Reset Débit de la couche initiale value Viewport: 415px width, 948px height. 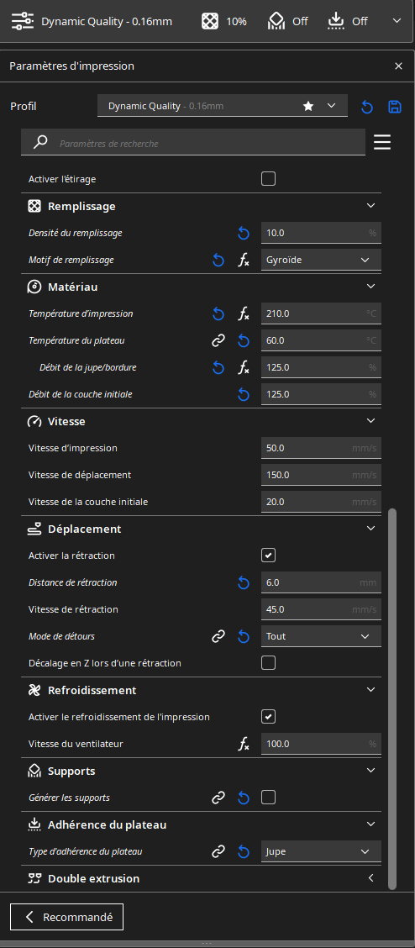click(x=244, y=395)
